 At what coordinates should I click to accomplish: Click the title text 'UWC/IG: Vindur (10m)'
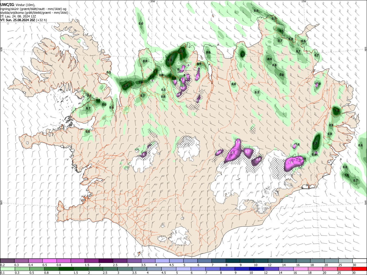click(x=17, y=5)
